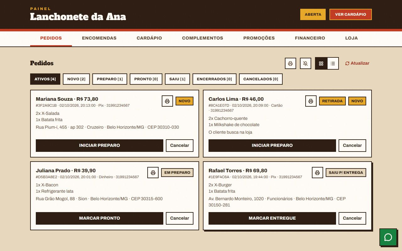The height and width of the screenshot is (251, 402).
Task: Click the SAIU P/ ENTREGA badge
Action: click(346, 173)
